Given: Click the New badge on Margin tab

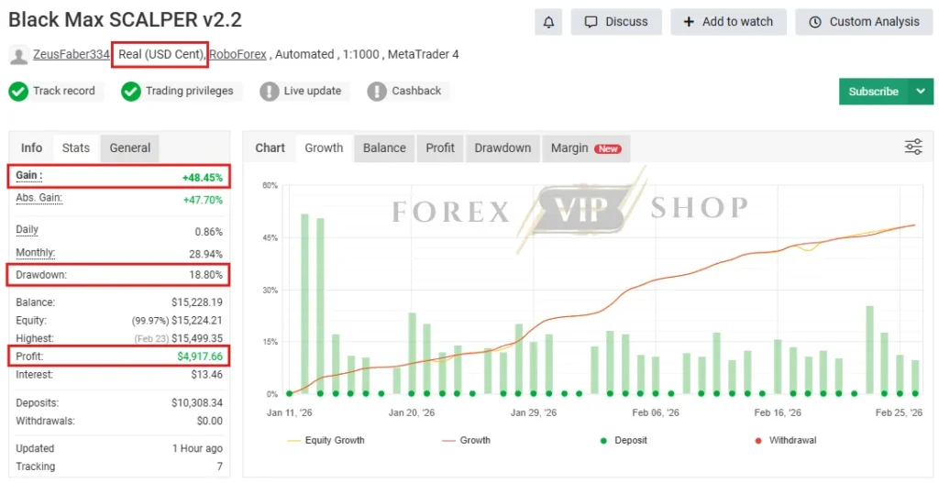Looking at the screenshot, I should coord(608,149).
